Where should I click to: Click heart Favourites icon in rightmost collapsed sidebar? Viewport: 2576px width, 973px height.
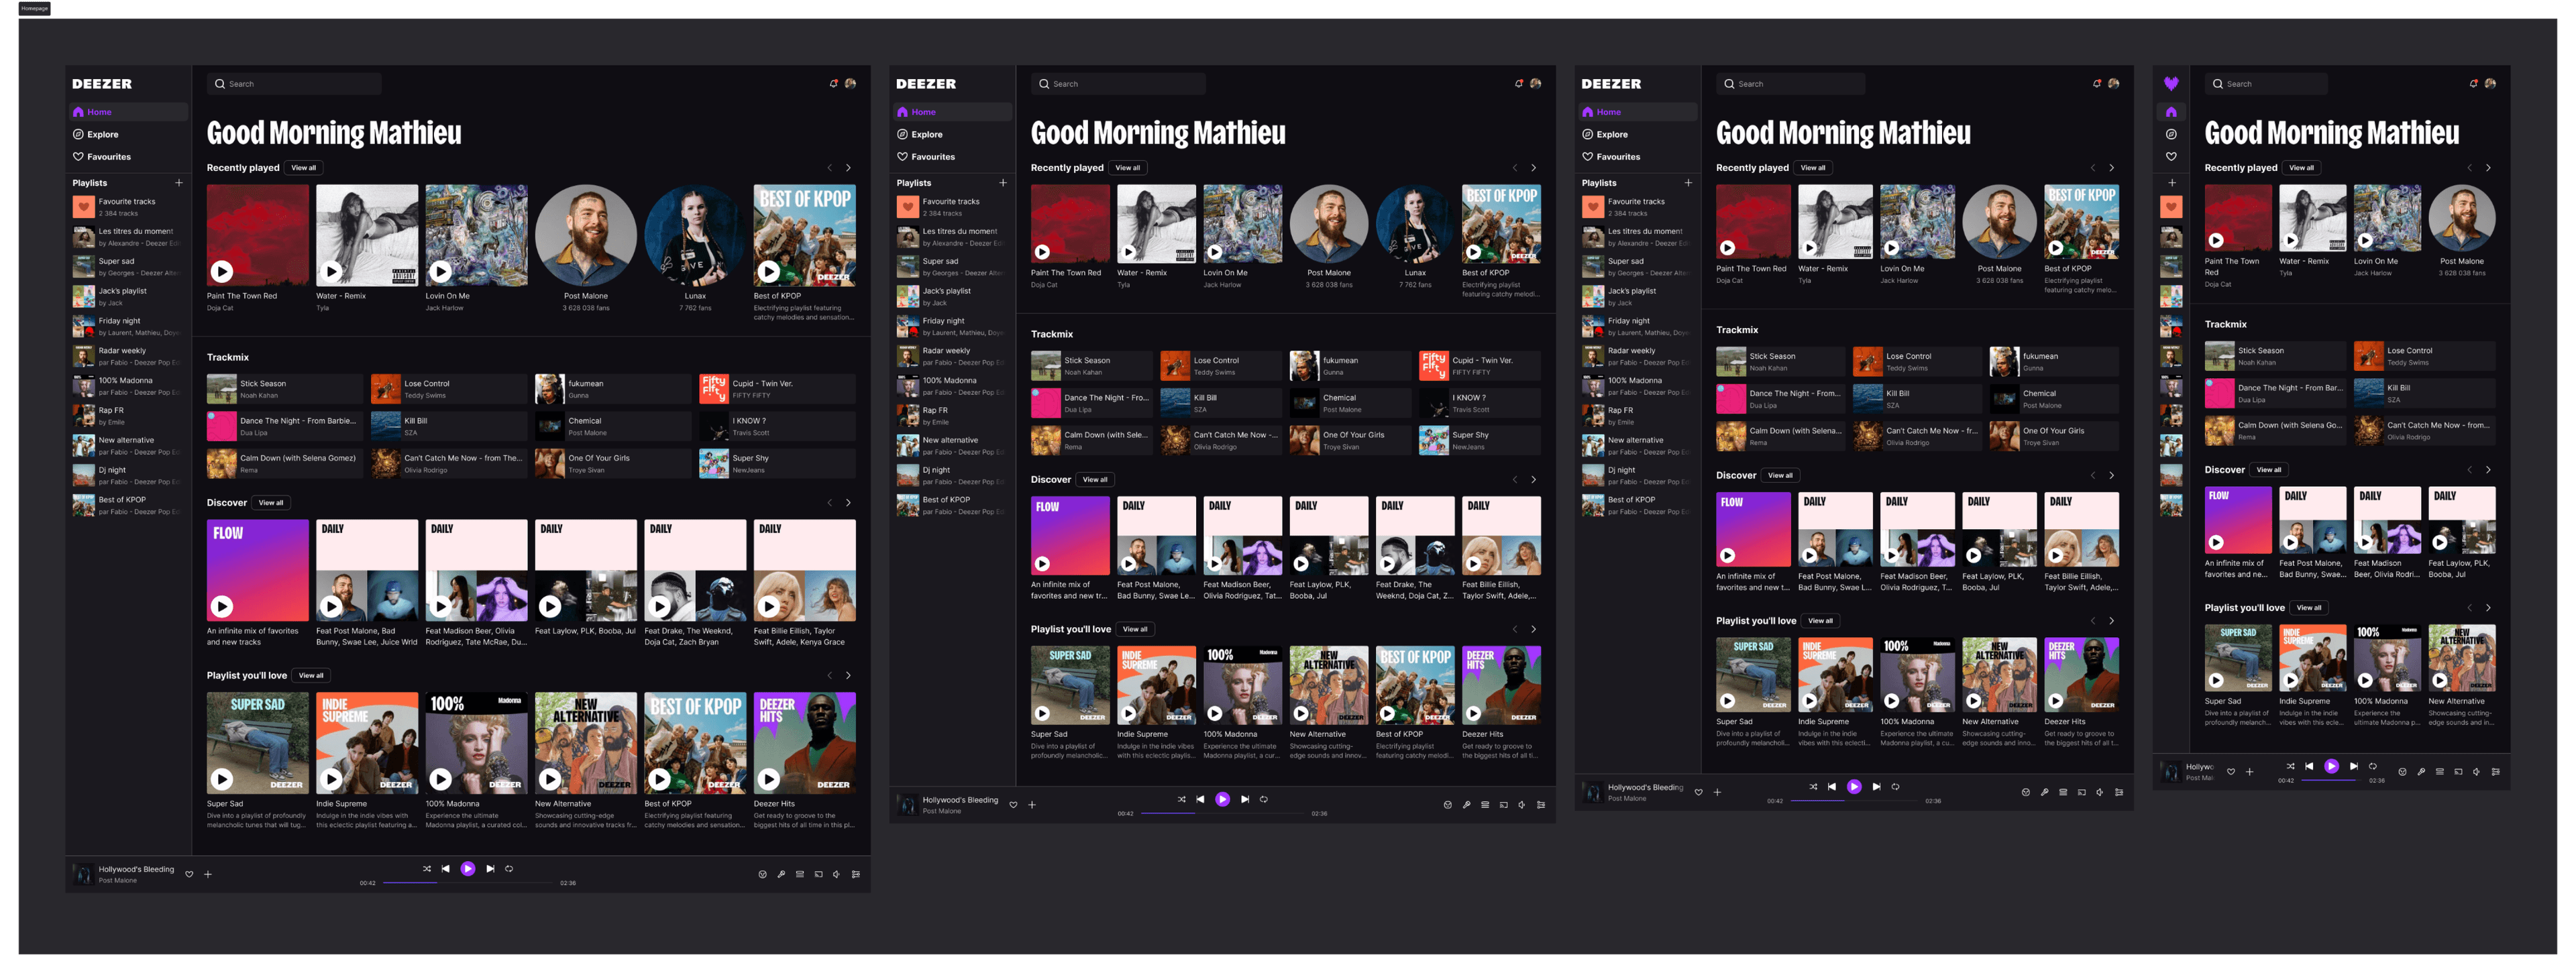click(x=2171, y=157)
